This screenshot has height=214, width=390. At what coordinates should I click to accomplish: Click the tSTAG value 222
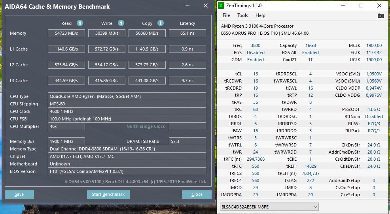click(x=310, y=180)
